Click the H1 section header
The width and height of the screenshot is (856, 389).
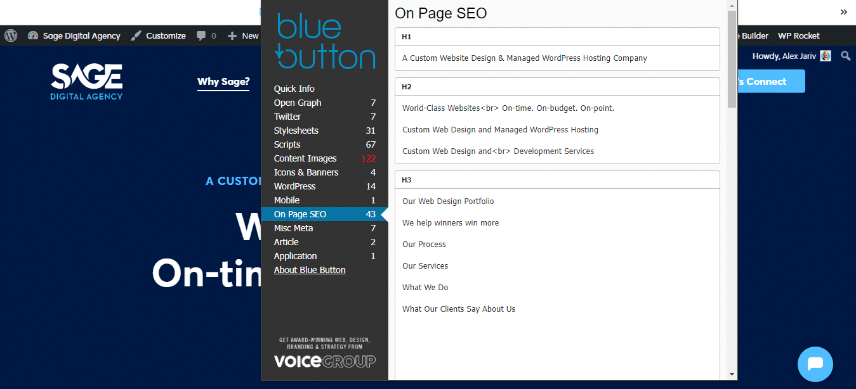(x=557, y=37)
